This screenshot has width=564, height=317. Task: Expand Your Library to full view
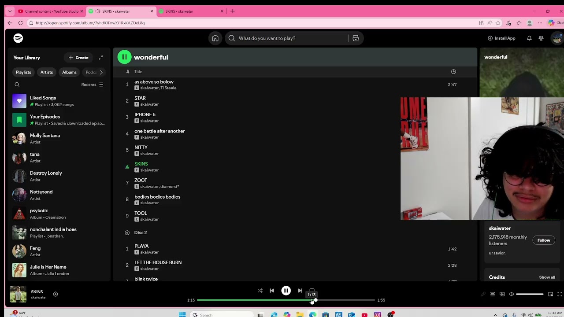click(101, 58)
